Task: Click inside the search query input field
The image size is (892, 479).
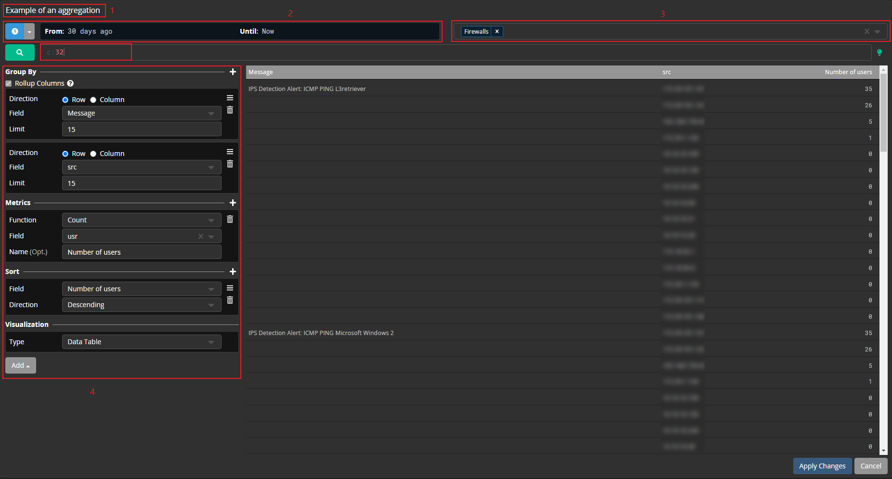Action: (86, 52)
